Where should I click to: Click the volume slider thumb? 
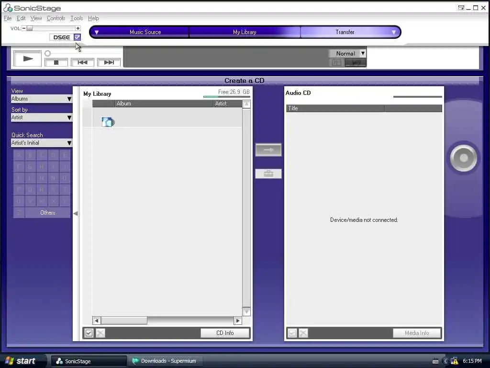(x=29, y=28)
